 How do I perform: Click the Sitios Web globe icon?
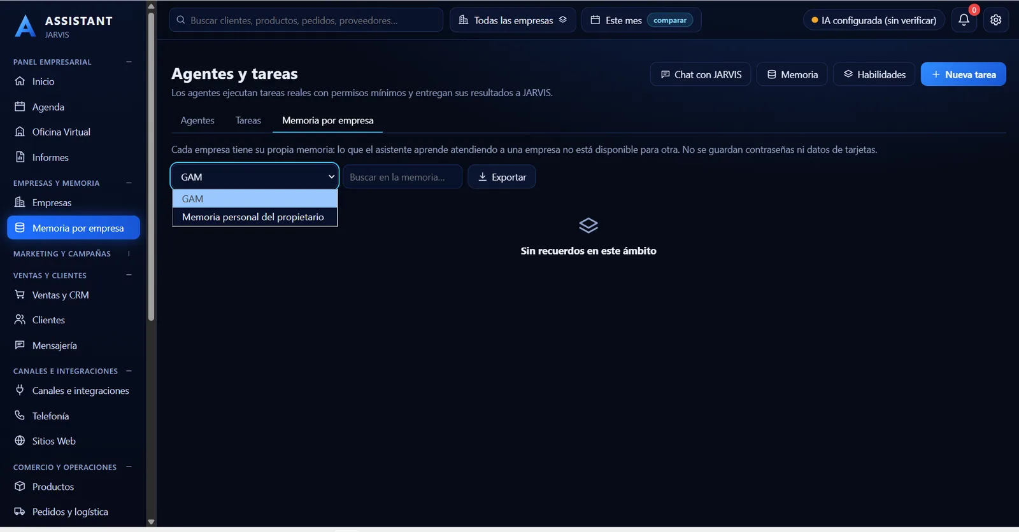(20, 441)
